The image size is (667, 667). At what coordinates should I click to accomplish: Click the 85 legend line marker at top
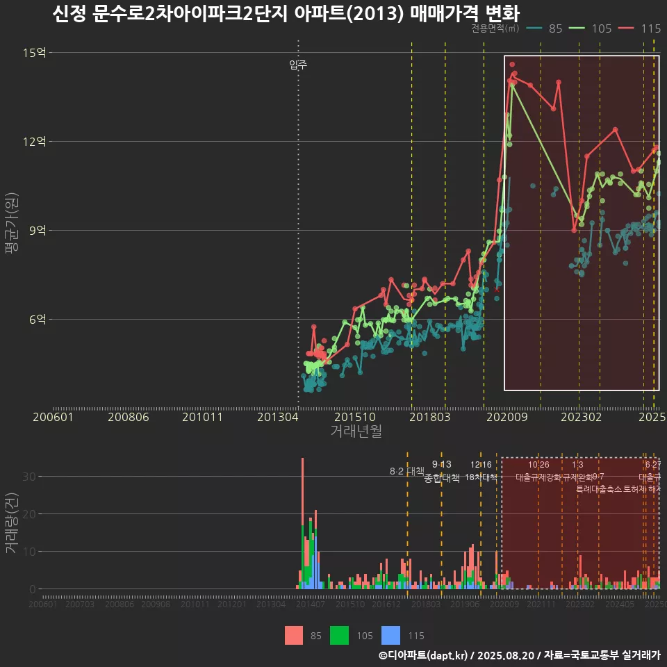tap(534, 28)
